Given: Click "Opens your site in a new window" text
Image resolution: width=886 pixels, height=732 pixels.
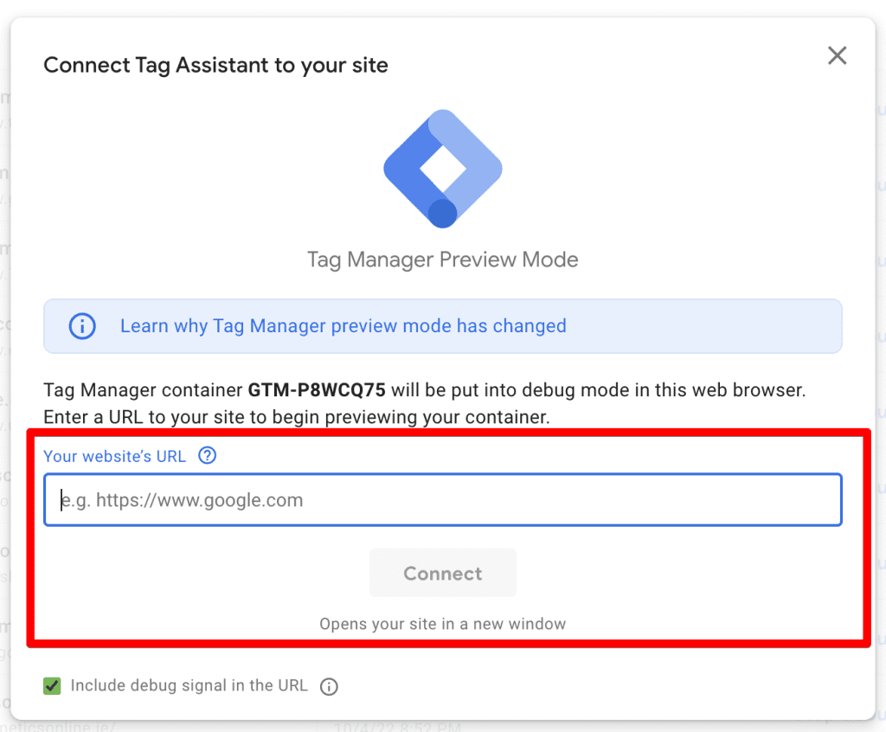Looking at the screenshot, I should pos(442,623).
